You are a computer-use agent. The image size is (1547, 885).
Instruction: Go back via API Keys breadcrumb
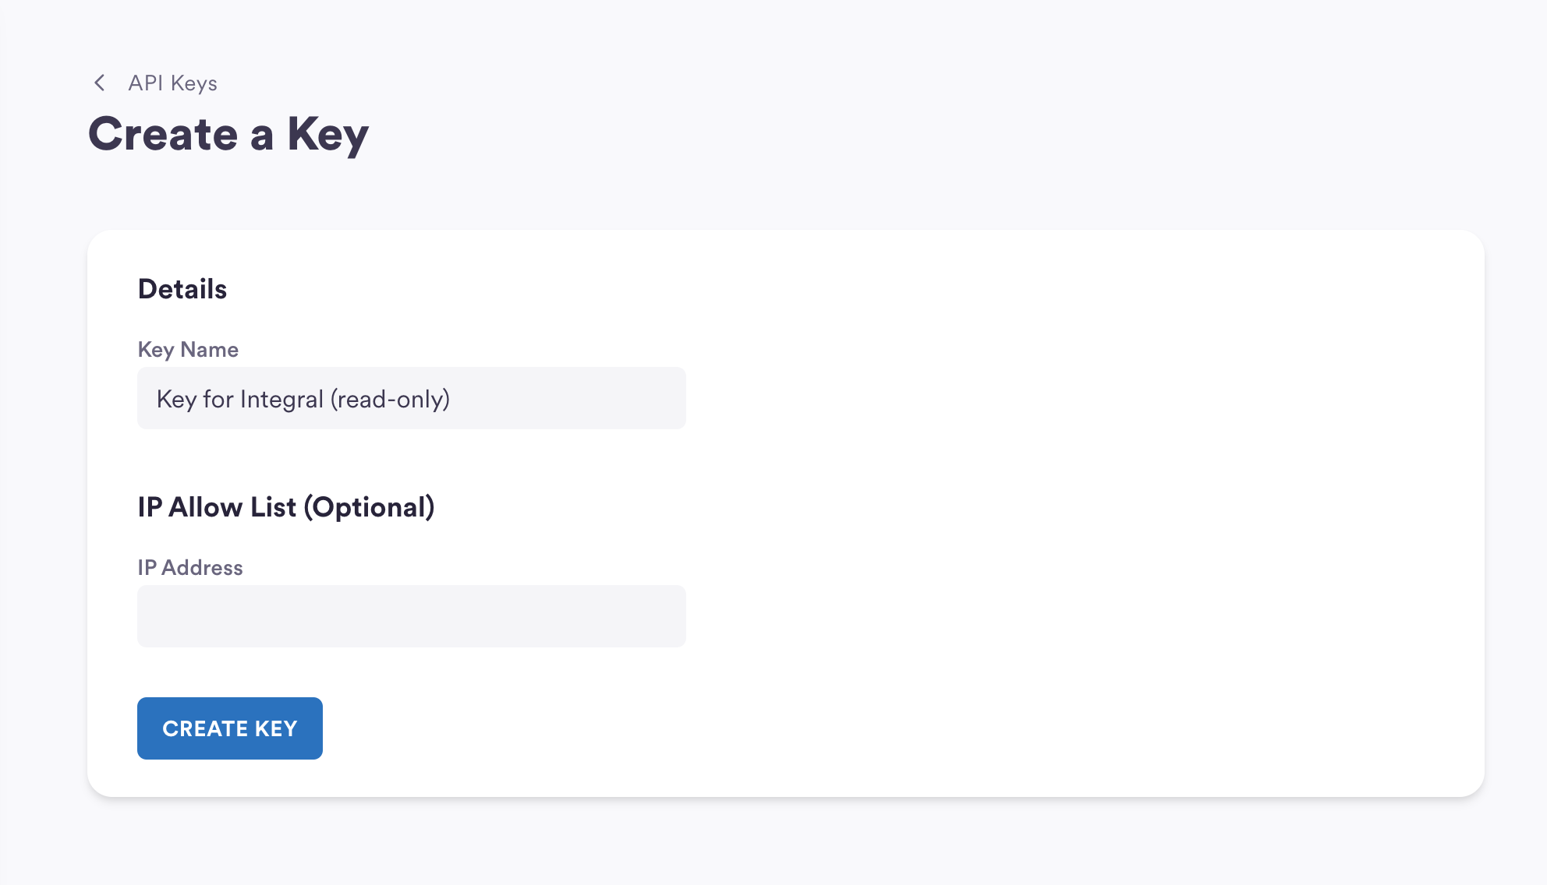pos(172,83)
